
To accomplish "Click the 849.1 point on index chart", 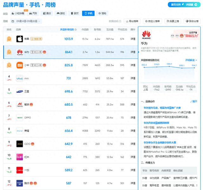I will (182, 68).
